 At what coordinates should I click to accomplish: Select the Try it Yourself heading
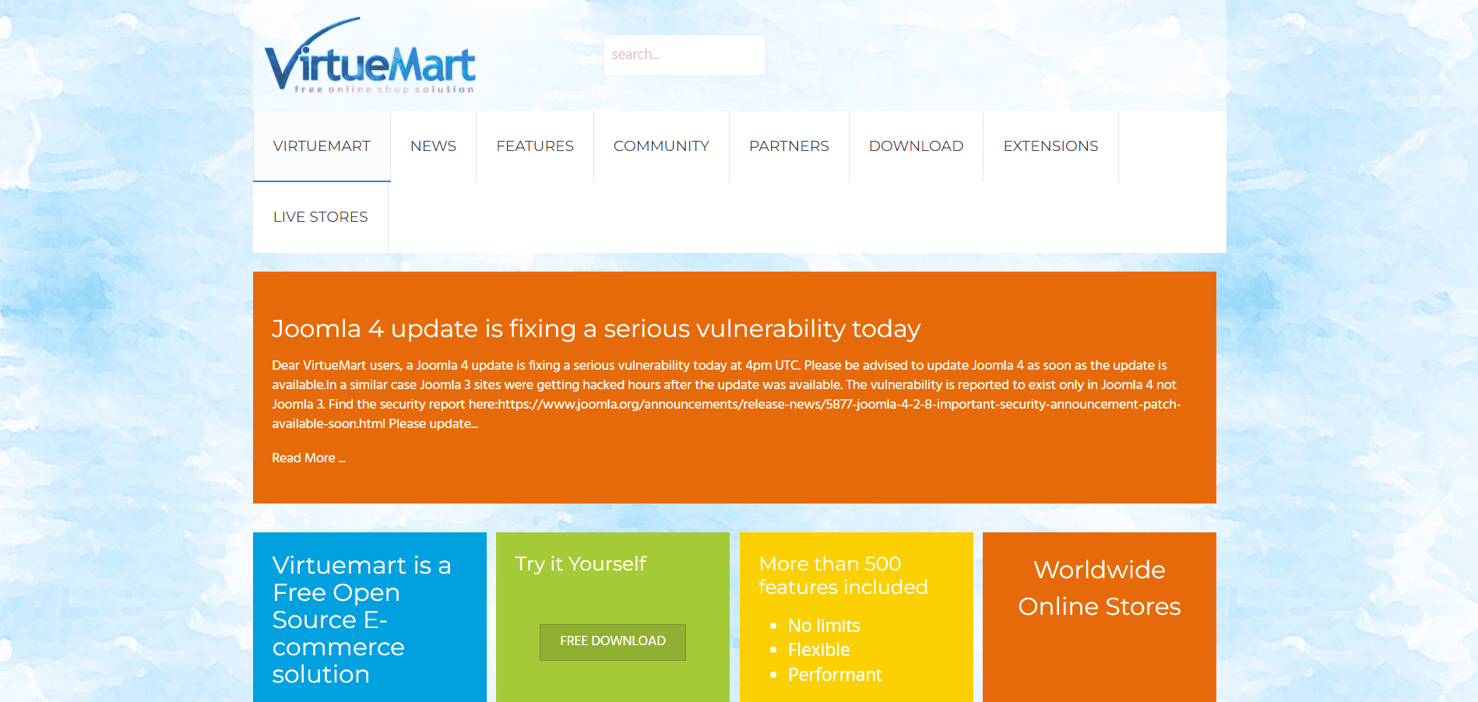[x=580, y=563]
